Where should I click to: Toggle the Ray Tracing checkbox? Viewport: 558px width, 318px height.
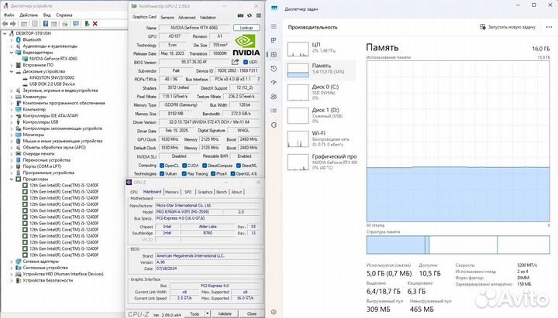click(184, 174)
